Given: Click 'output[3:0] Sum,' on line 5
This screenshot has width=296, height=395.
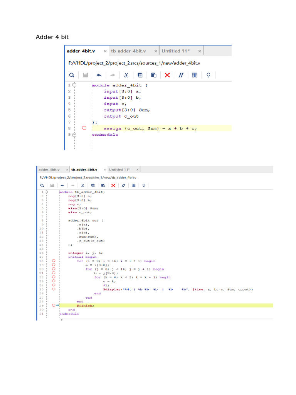Looking at the screenshot, I should coord(126,110).
